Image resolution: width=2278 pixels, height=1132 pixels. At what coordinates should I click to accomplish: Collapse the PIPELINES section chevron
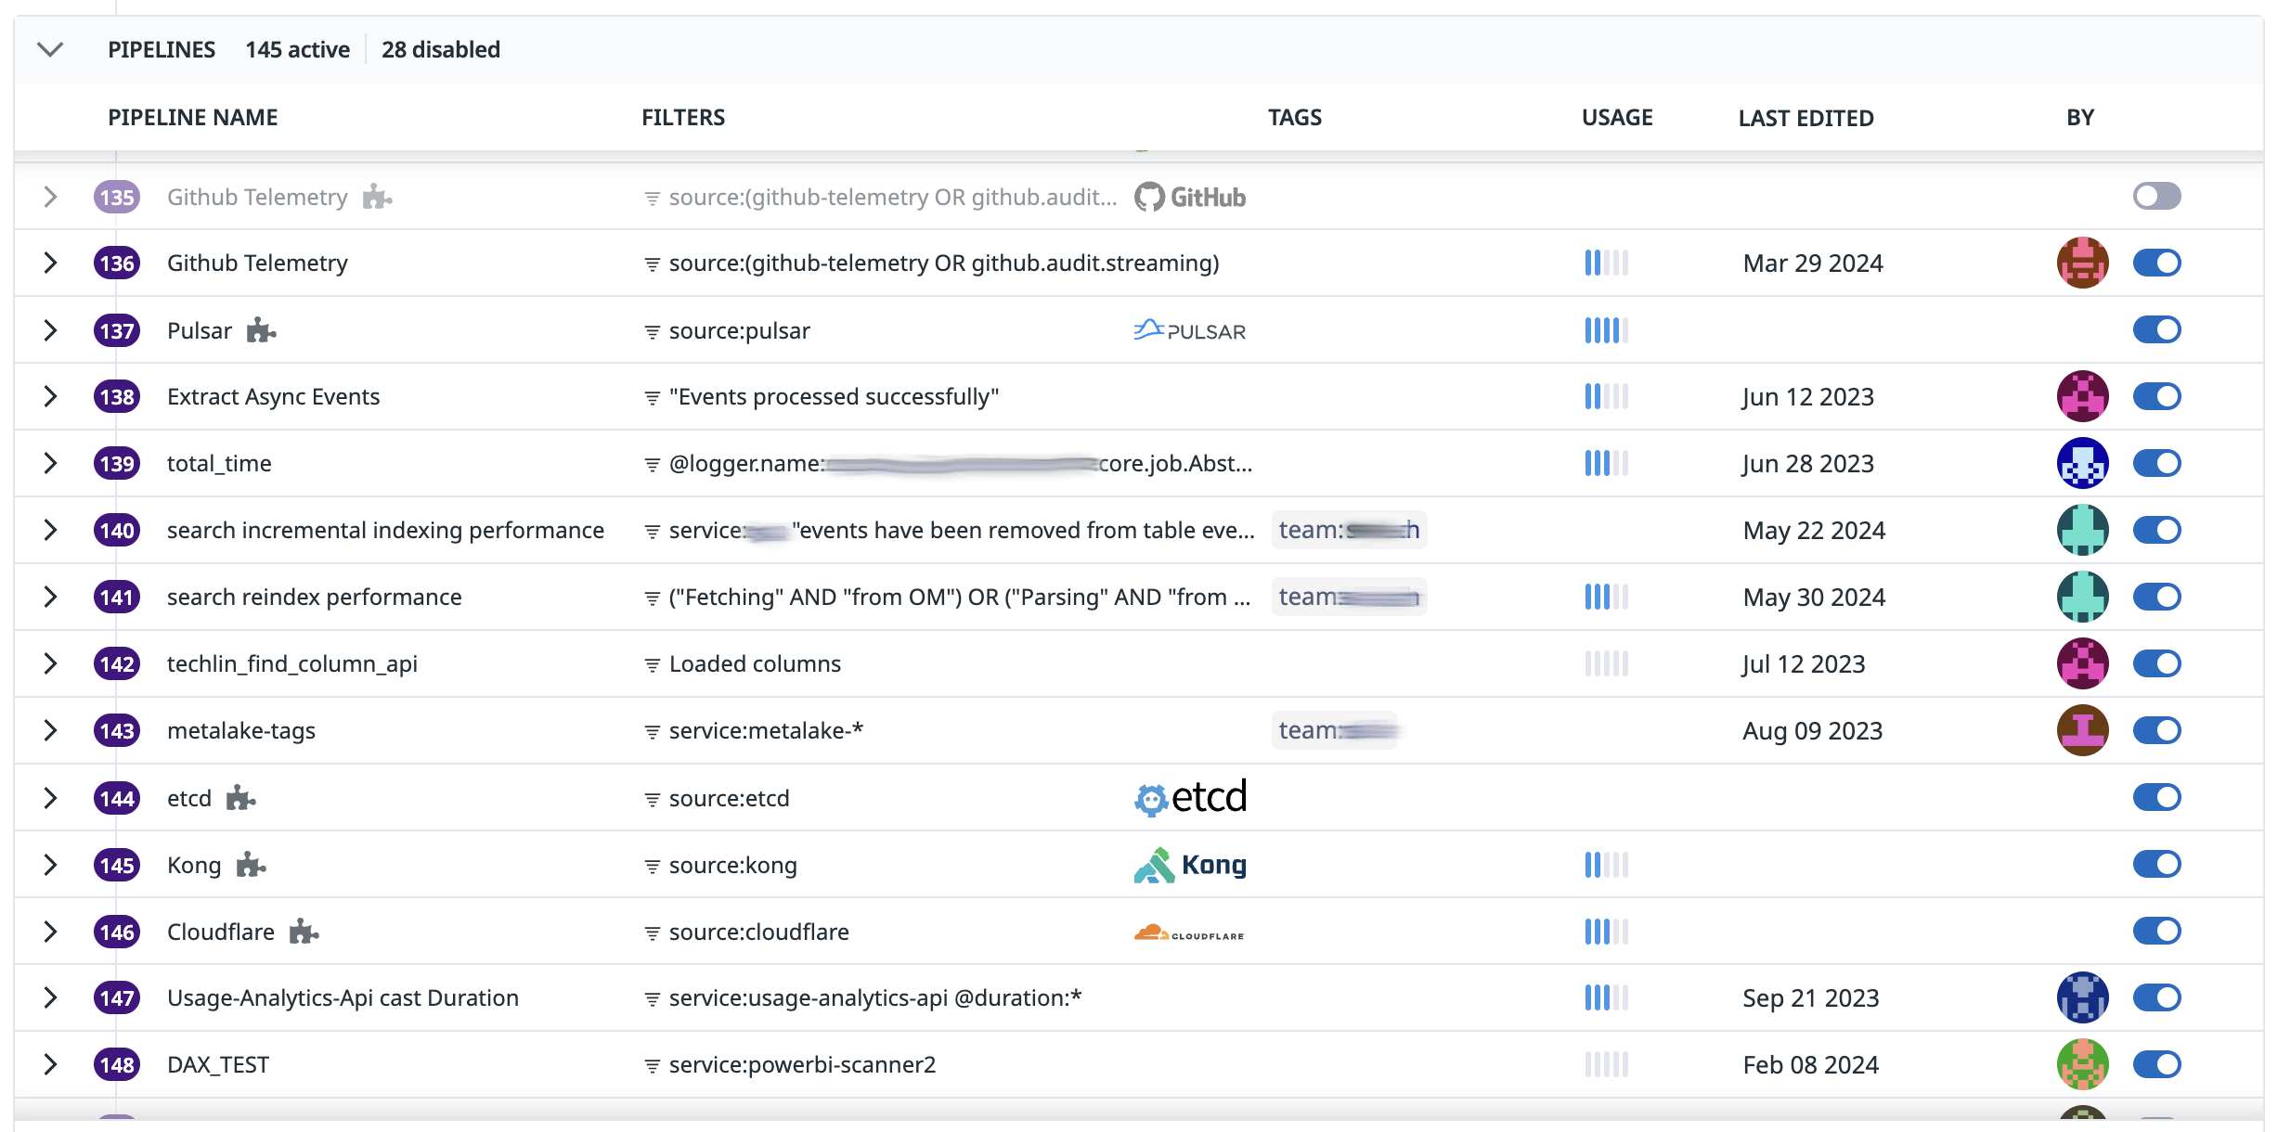50,49
